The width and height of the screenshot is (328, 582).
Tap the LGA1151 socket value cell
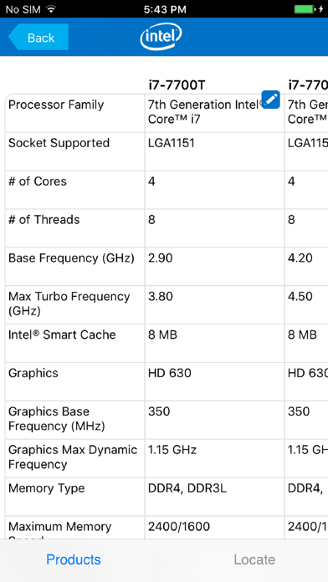point(214,151)
